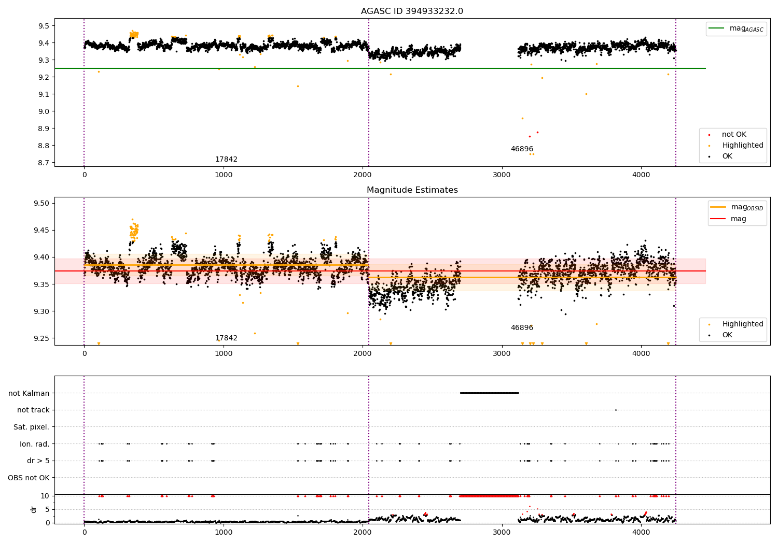The width and height of the screenshot is (778, 544).
Task: Click the '46896' annotation in Magnitude Estimates plot
Action: coord(522,328)
